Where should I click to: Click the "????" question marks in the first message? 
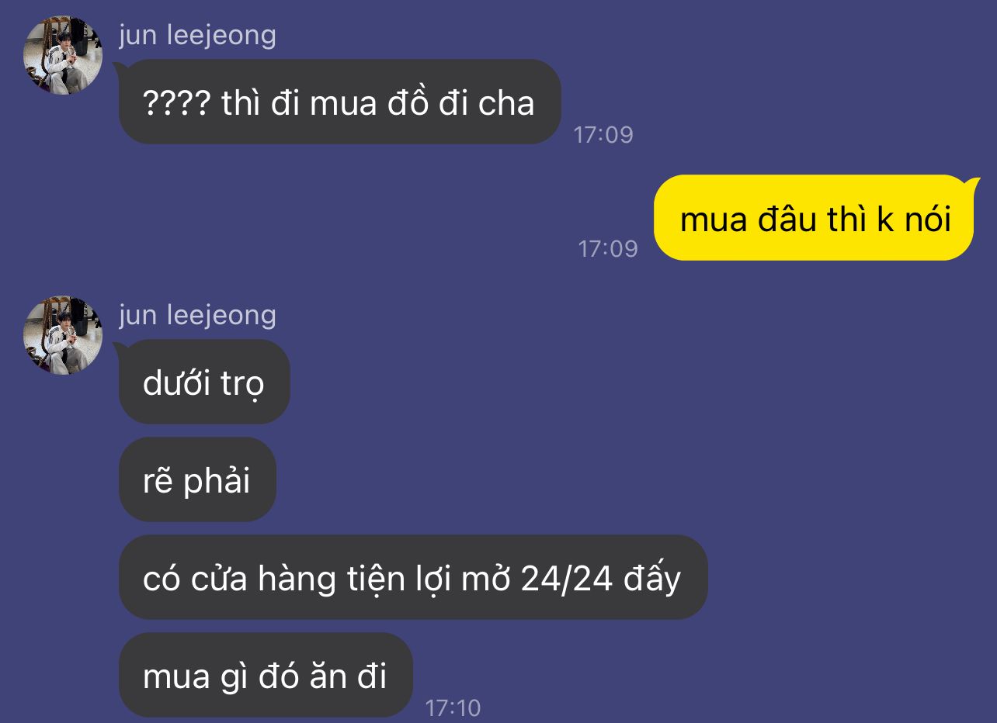(177, 103)
